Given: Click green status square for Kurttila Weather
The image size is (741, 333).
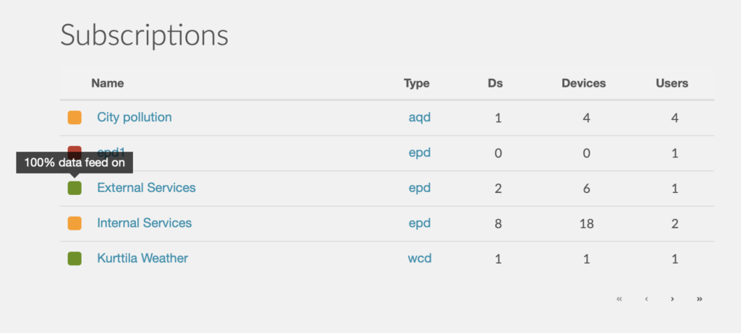Looking at the screenshot, I should (x=75, y=259).
